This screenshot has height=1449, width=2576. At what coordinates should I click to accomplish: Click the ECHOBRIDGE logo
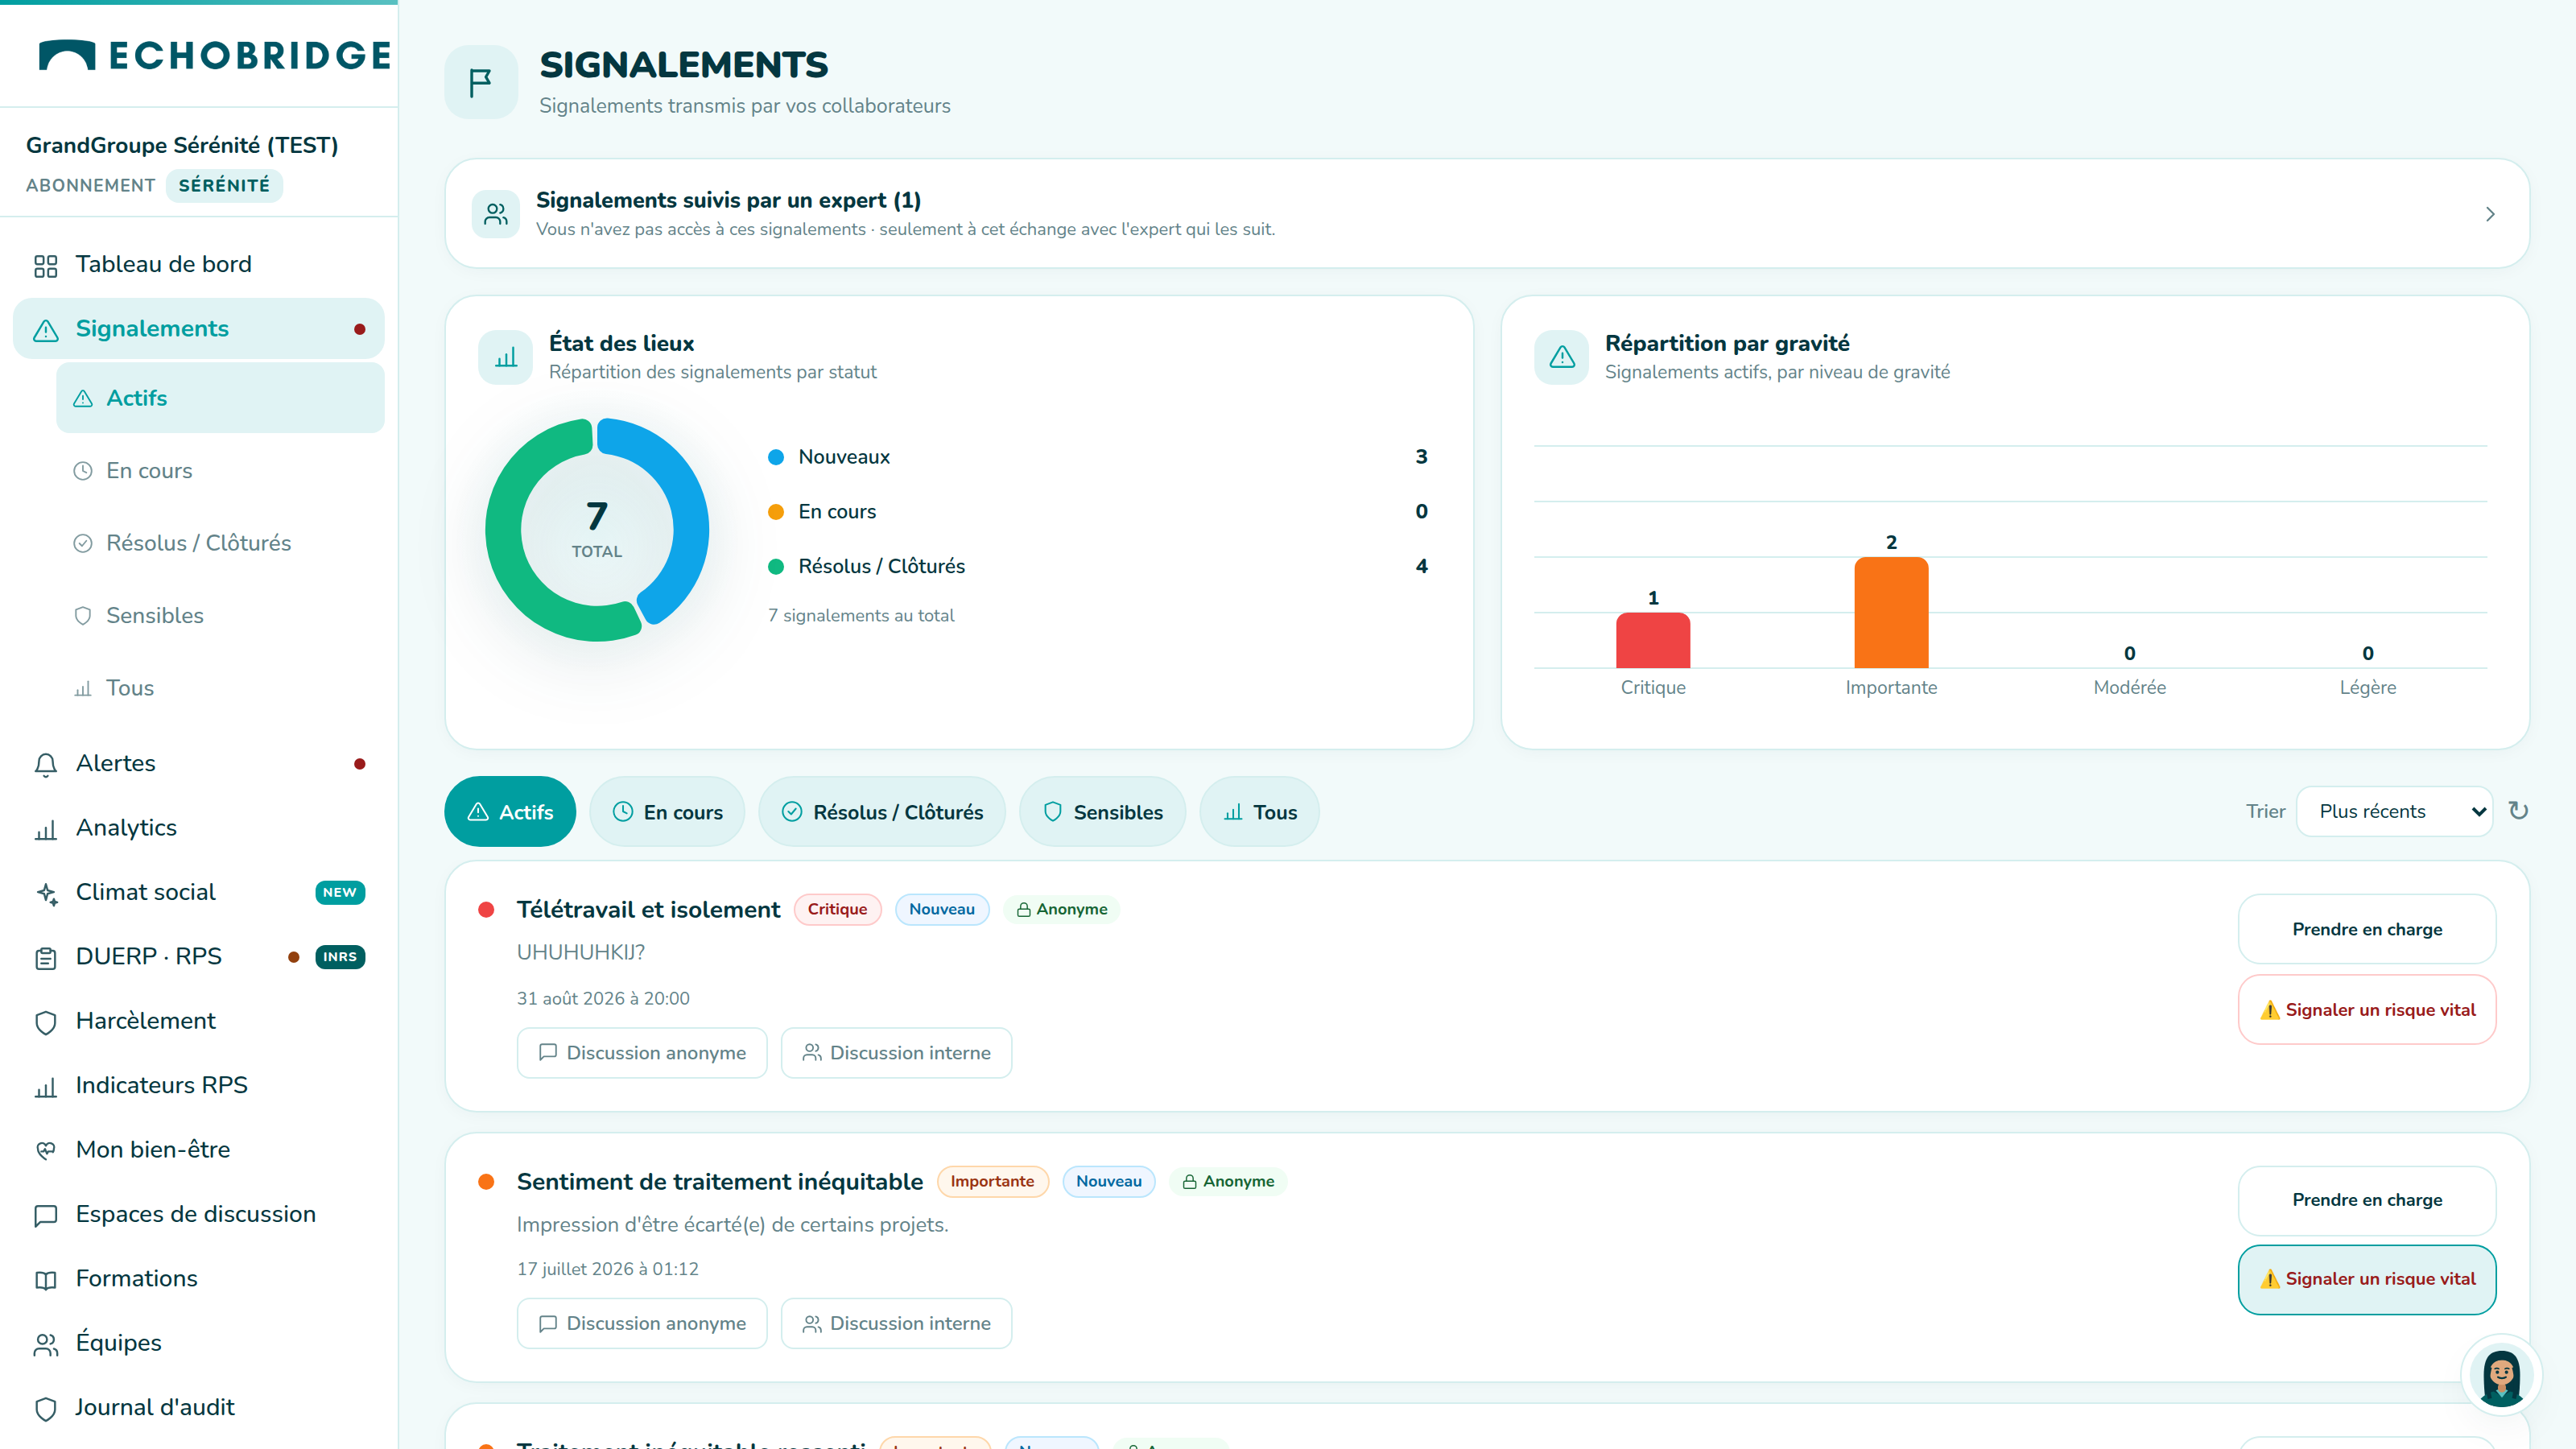point(214,55)
